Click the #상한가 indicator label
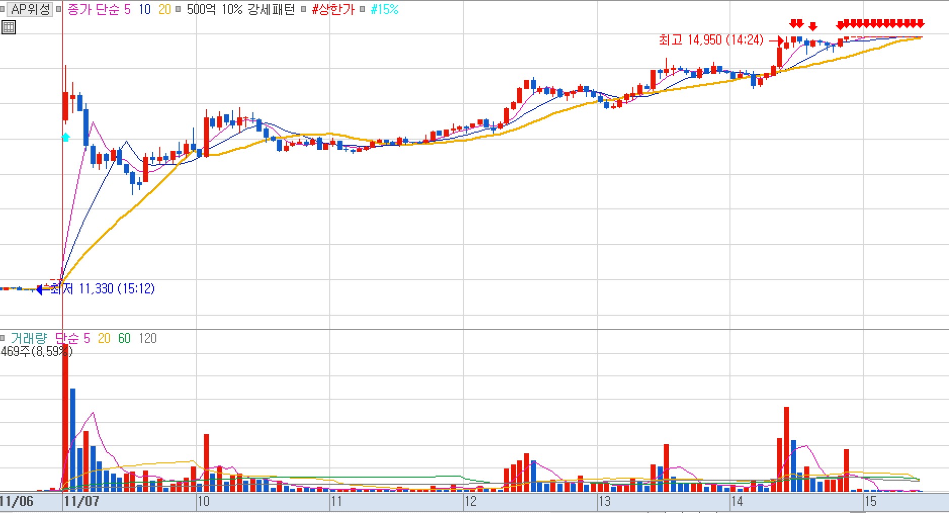This screenshot has width=949, height=513. click(333, 9)
